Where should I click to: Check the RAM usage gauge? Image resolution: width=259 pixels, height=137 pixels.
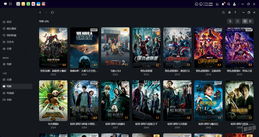point(201,4)
